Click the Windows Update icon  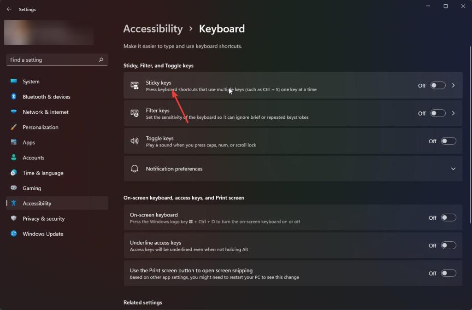tap(14, 234)
